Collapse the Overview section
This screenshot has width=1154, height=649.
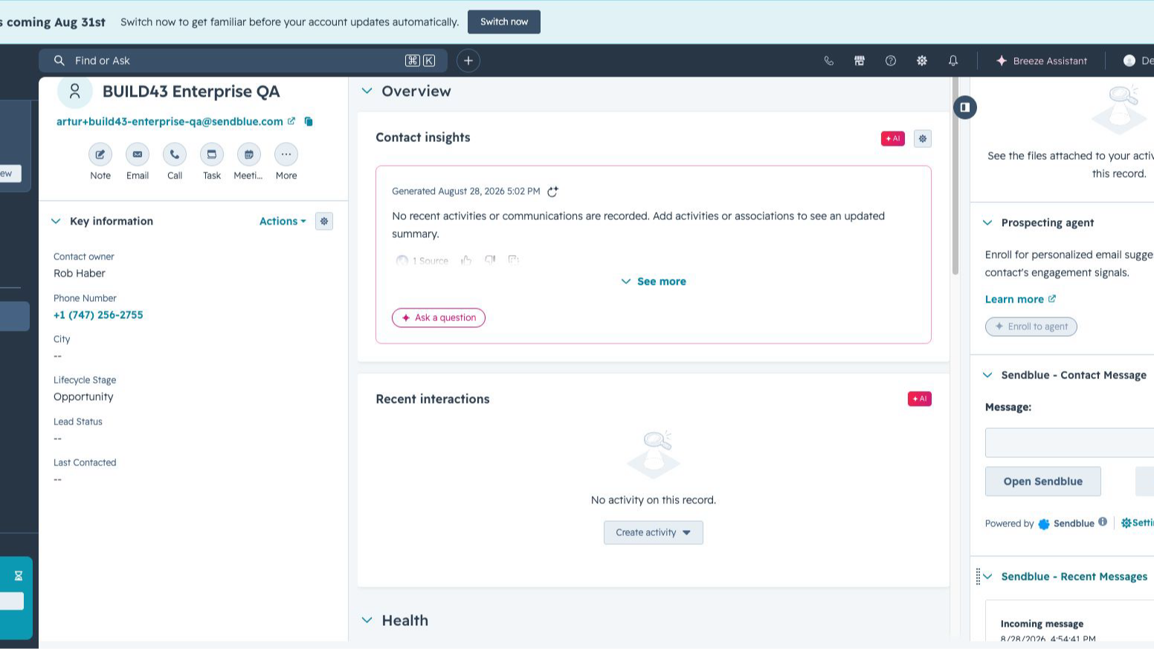pos(367,91)
